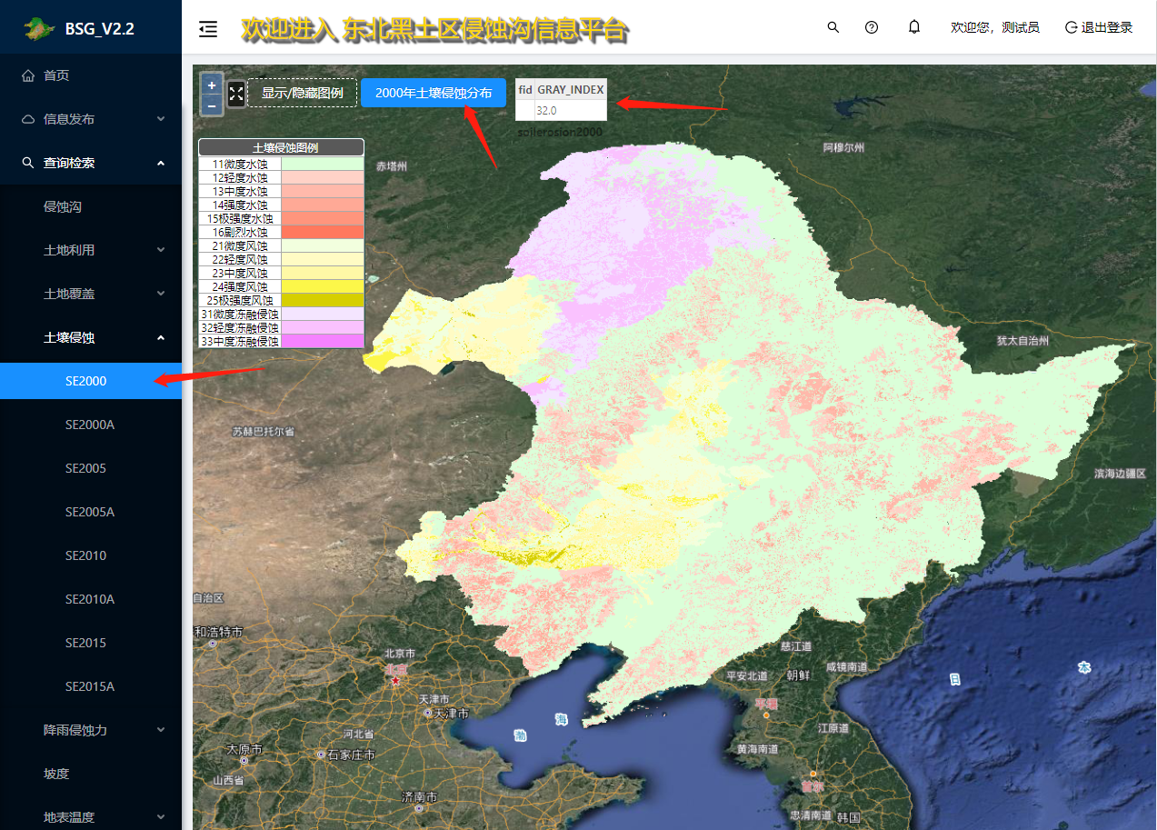Click the 2000年土壤侵蚀分布 button

(x=434, y=93)
